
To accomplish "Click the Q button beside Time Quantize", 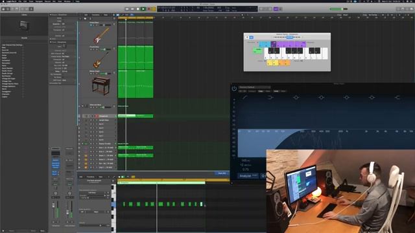I will [x=108, y=193].
